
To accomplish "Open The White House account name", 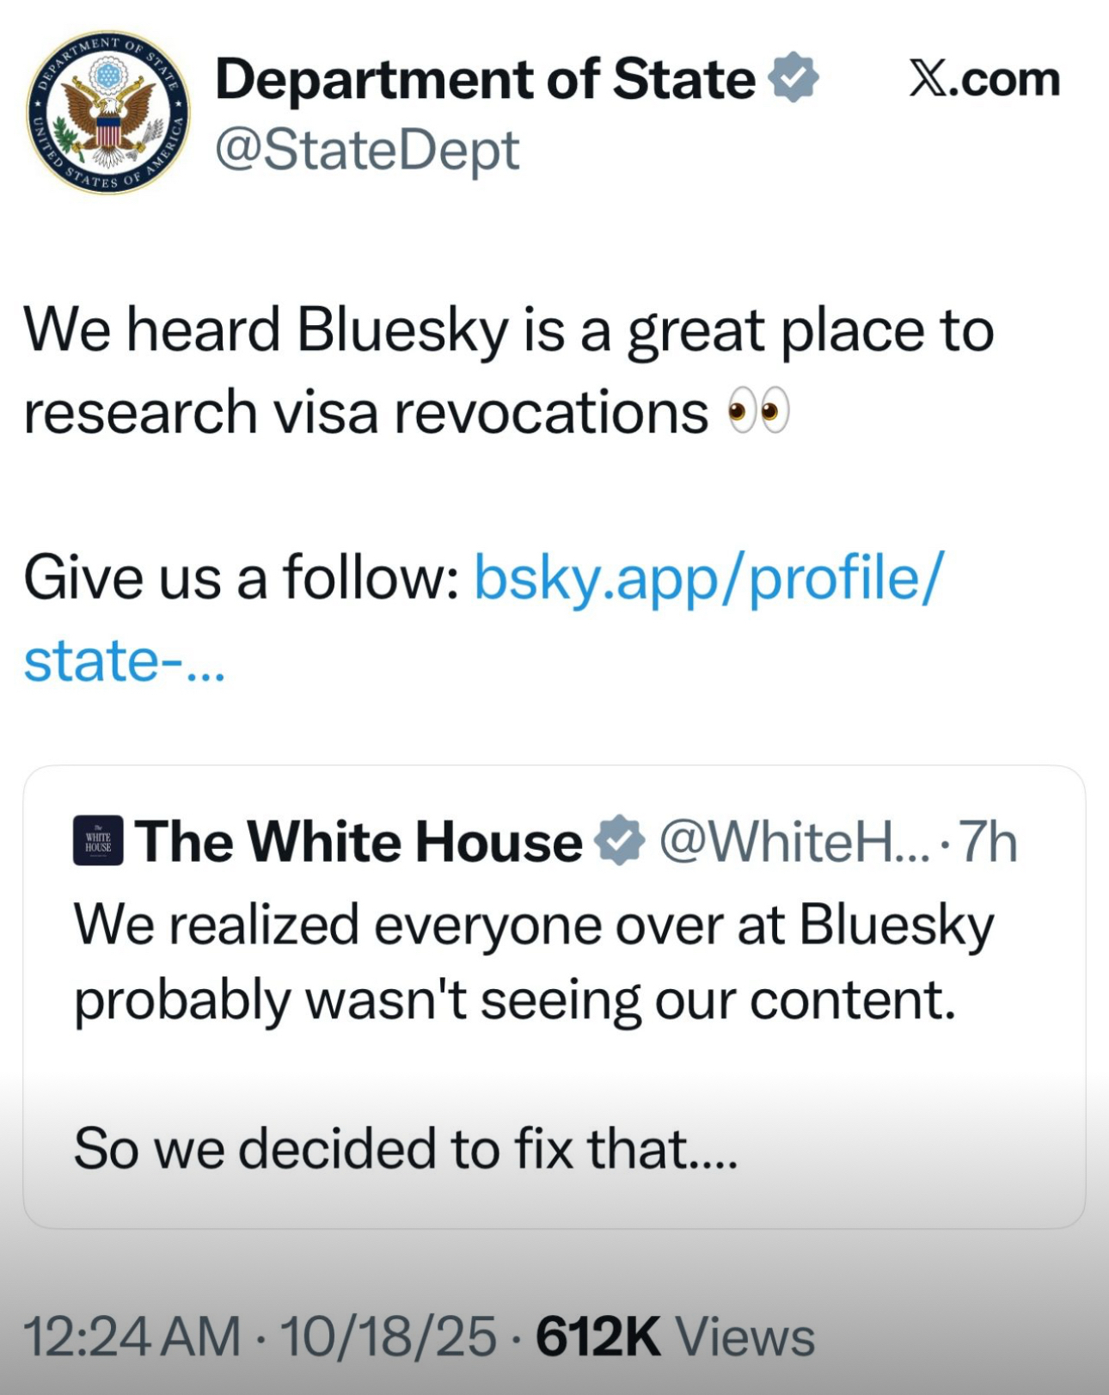I will click(x=358, y=841).
